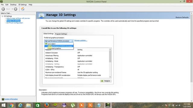
Task: Collapse the 3D Settings tree node
Action: coord(2,16)
